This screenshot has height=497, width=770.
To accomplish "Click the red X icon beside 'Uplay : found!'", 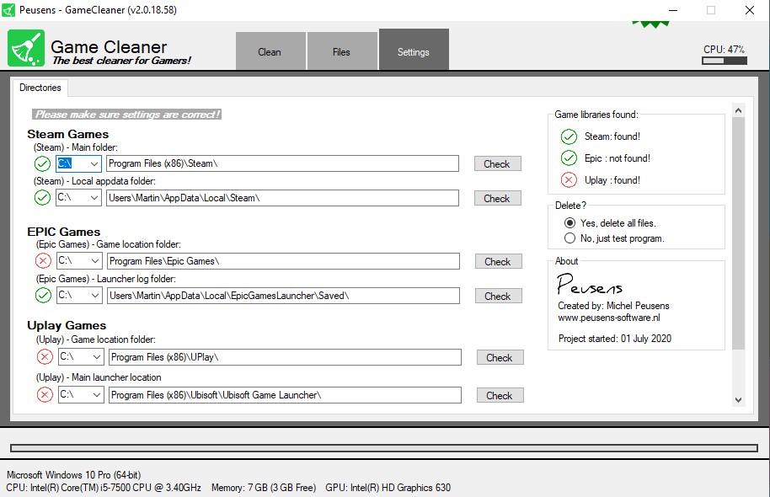I will coord(569,180).
